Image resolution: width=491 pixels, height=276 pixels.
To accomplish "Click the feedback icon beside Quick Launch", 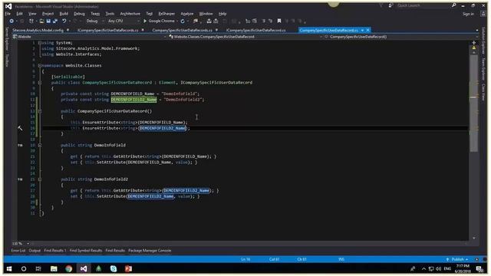I will click(390, 5).
